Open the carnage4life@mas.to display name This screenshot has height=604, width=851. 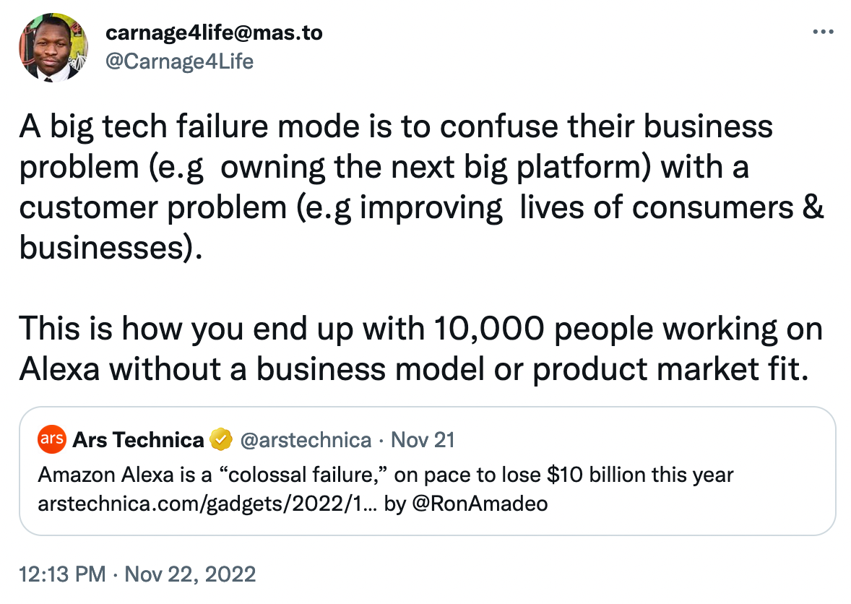214,33
